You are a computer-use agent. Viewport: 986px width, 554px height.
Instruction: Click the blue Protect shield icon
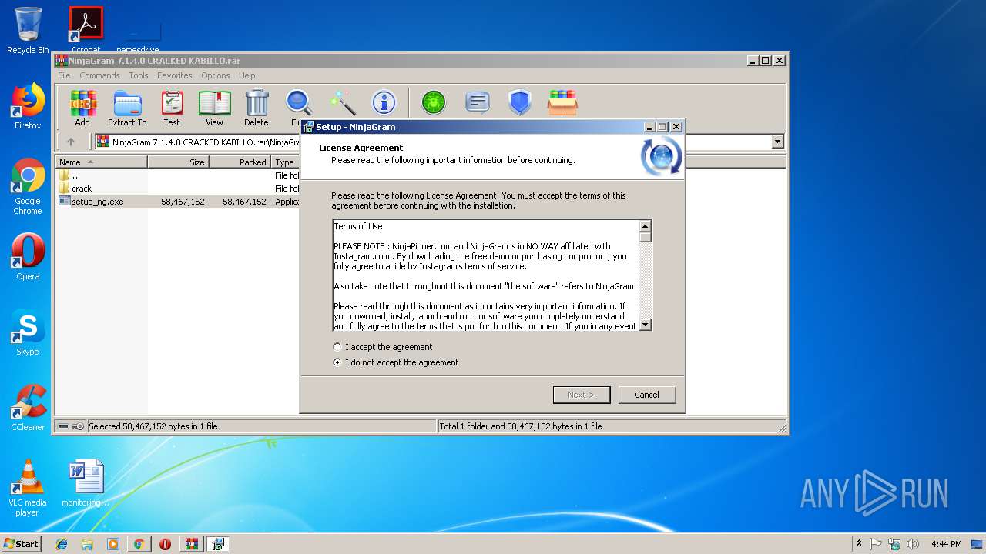click(520, 102)
